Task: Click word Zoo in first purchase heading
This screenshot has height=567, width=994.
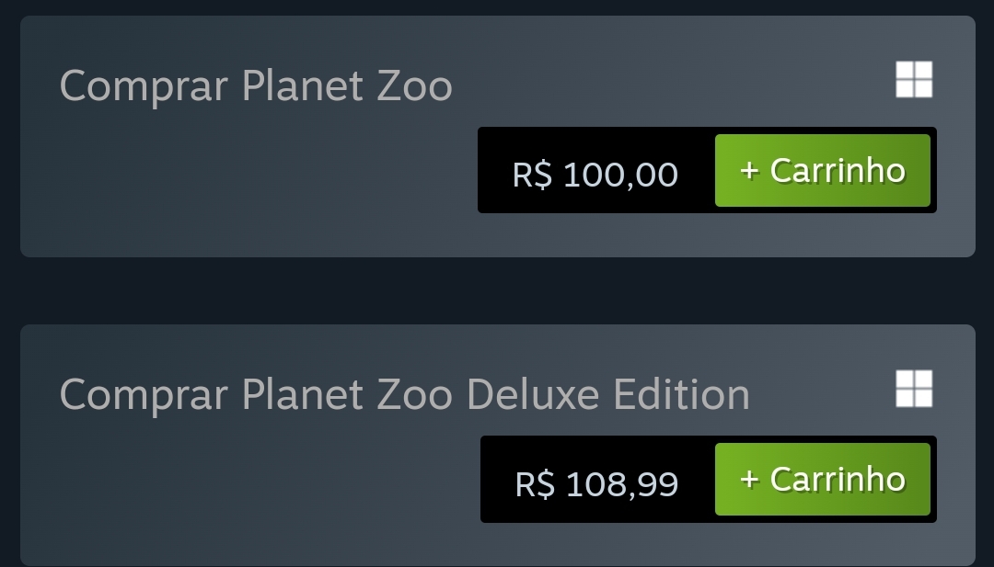Action: point(414,85)
